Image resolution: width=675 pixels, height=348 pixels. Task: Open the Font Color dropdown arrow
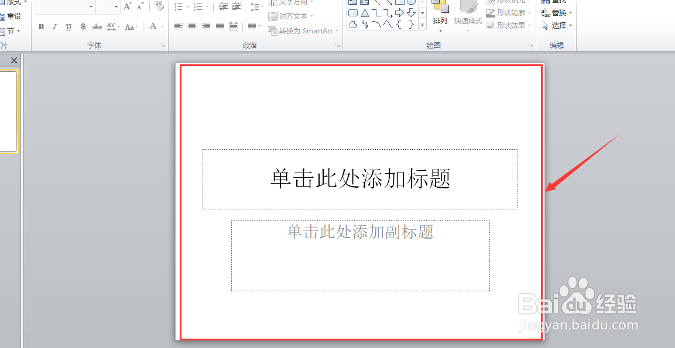161,27
